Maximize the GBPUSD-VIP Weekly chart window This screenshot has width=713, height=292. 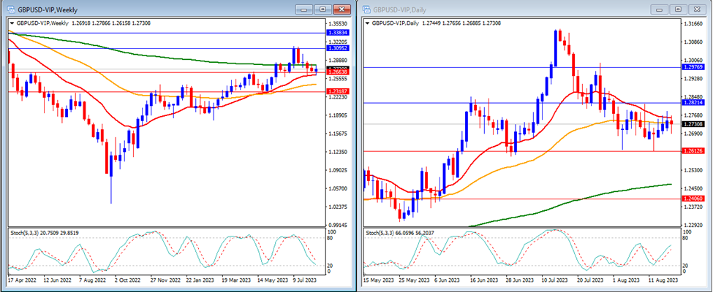pyautogui.click(x=322, y=9)
